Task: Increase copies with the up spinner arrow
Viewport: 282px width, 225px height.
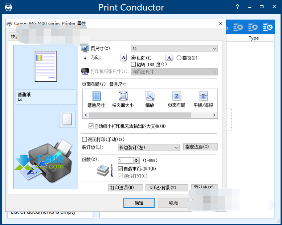Action: (136, 159)
